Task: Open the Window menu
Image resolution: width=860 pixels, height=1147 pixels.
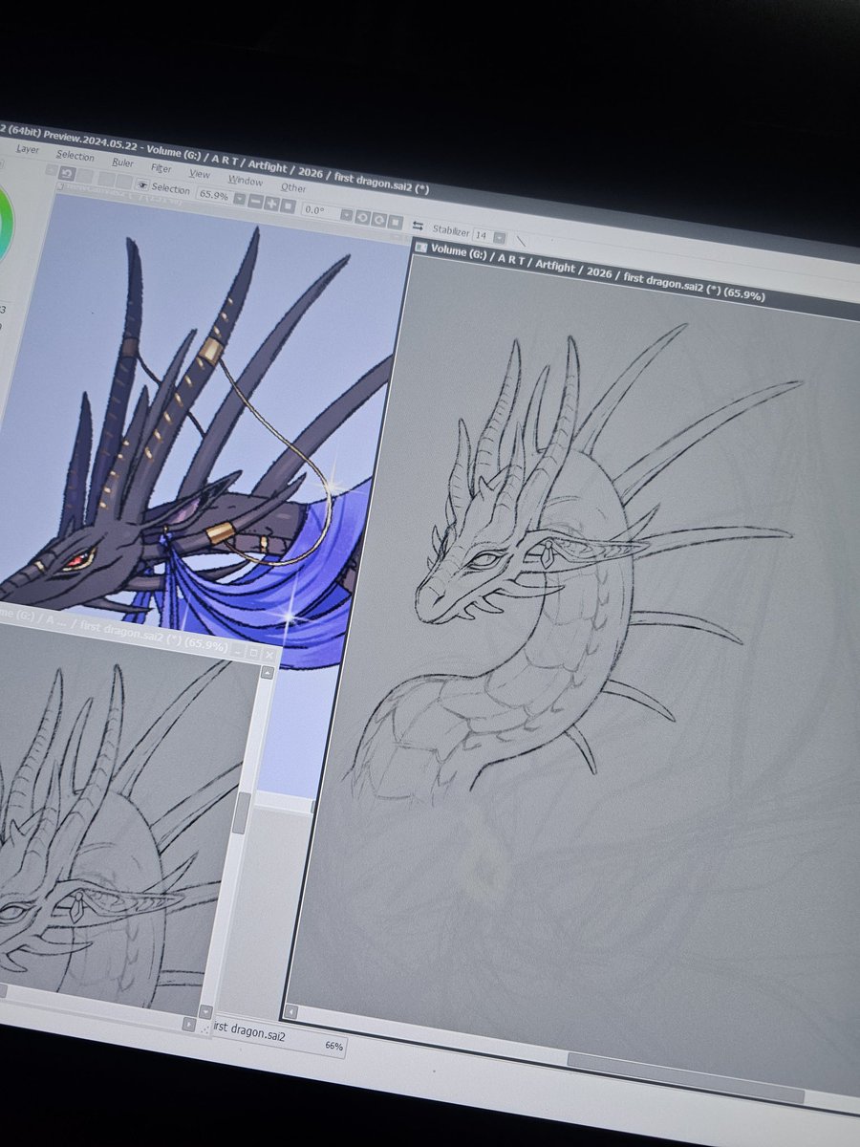Action: (245, 181)
